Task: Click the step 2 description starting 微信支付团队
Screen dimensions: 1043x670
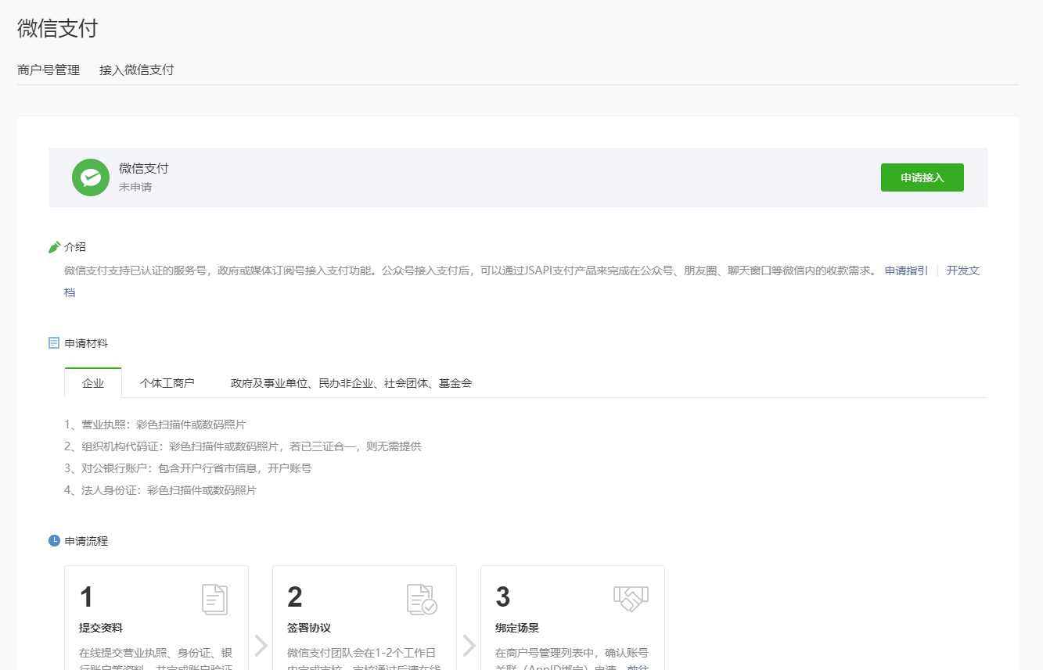Action: point(364,657)
